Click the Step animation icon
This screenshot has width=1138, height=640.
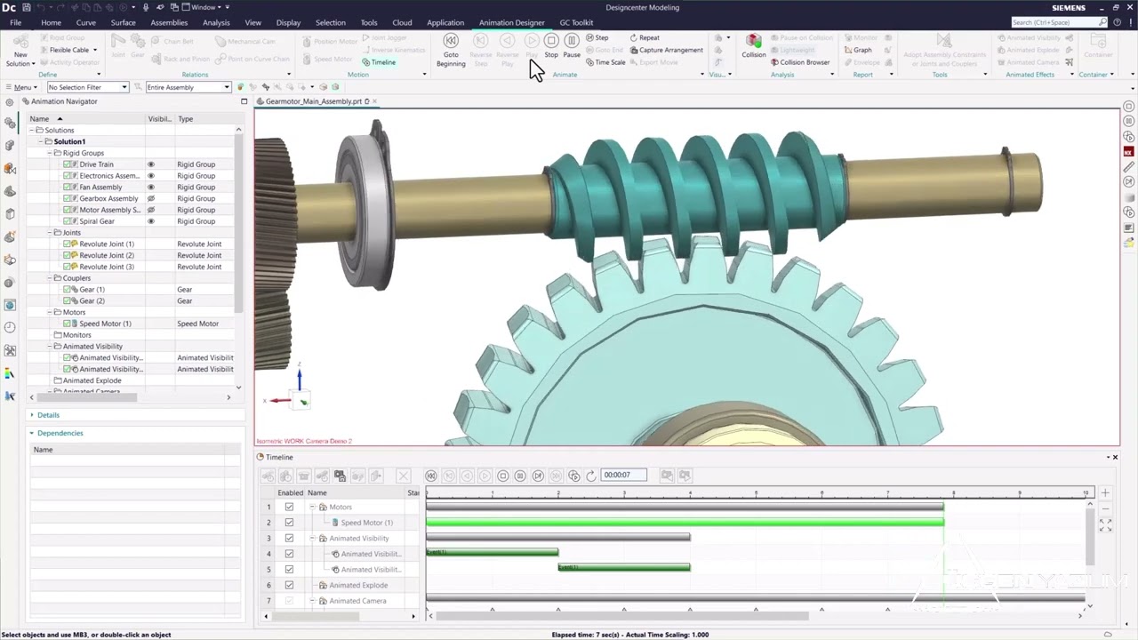point(597,37)
